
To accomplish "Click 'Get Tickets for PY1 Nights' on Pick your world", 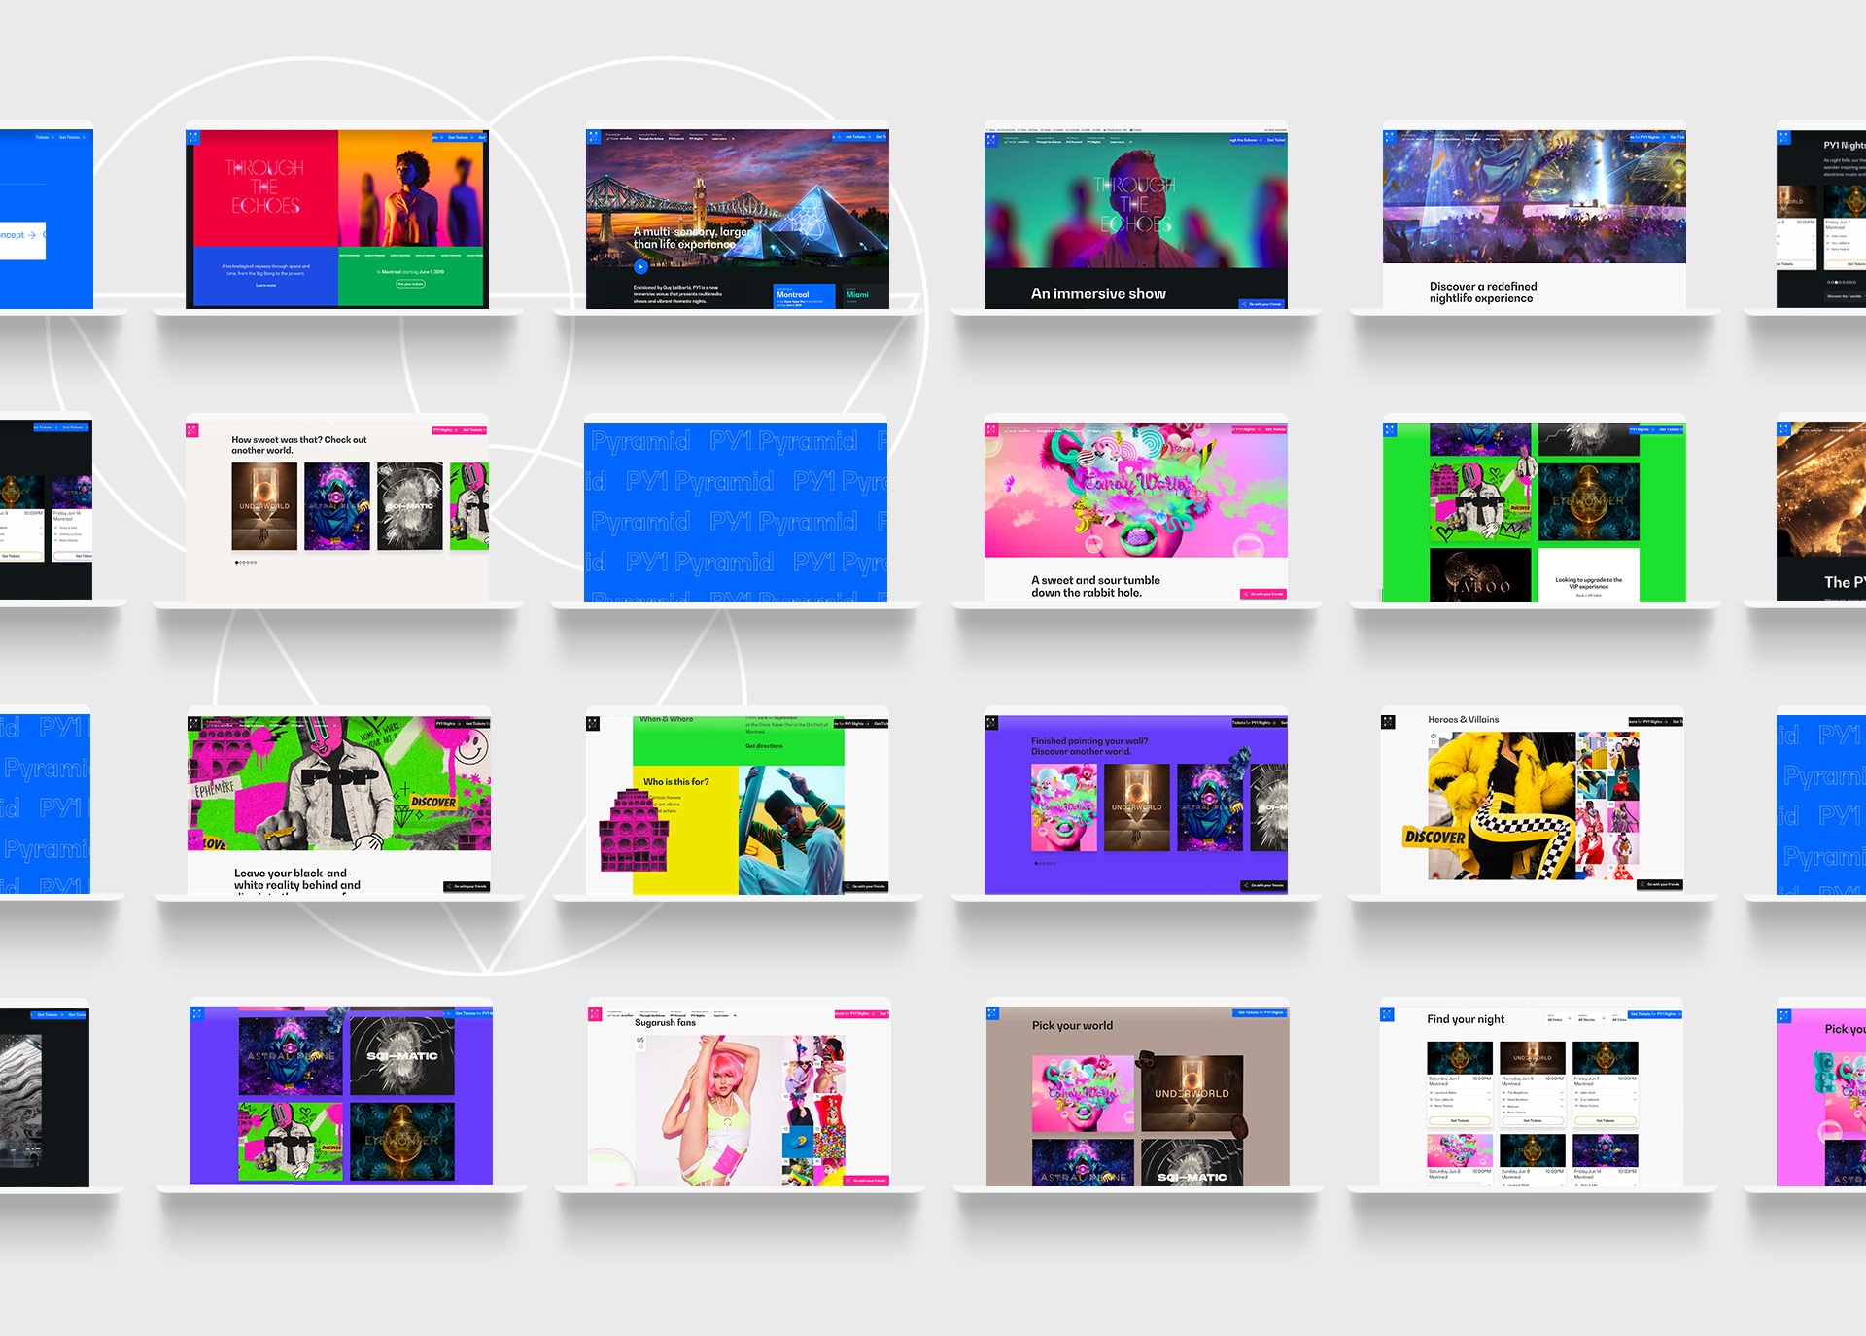I will pos(1261,1012).
